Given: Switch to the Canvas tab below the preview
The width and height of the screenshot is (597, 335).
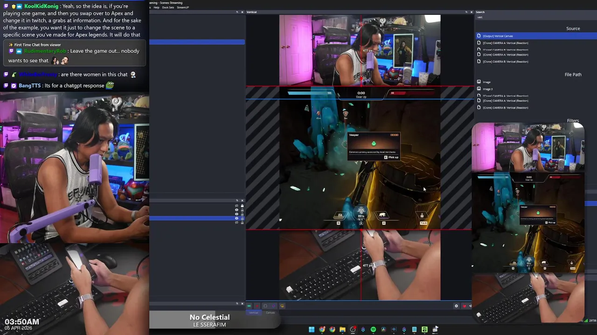Looking at the screenshot, I should [271, 313].
